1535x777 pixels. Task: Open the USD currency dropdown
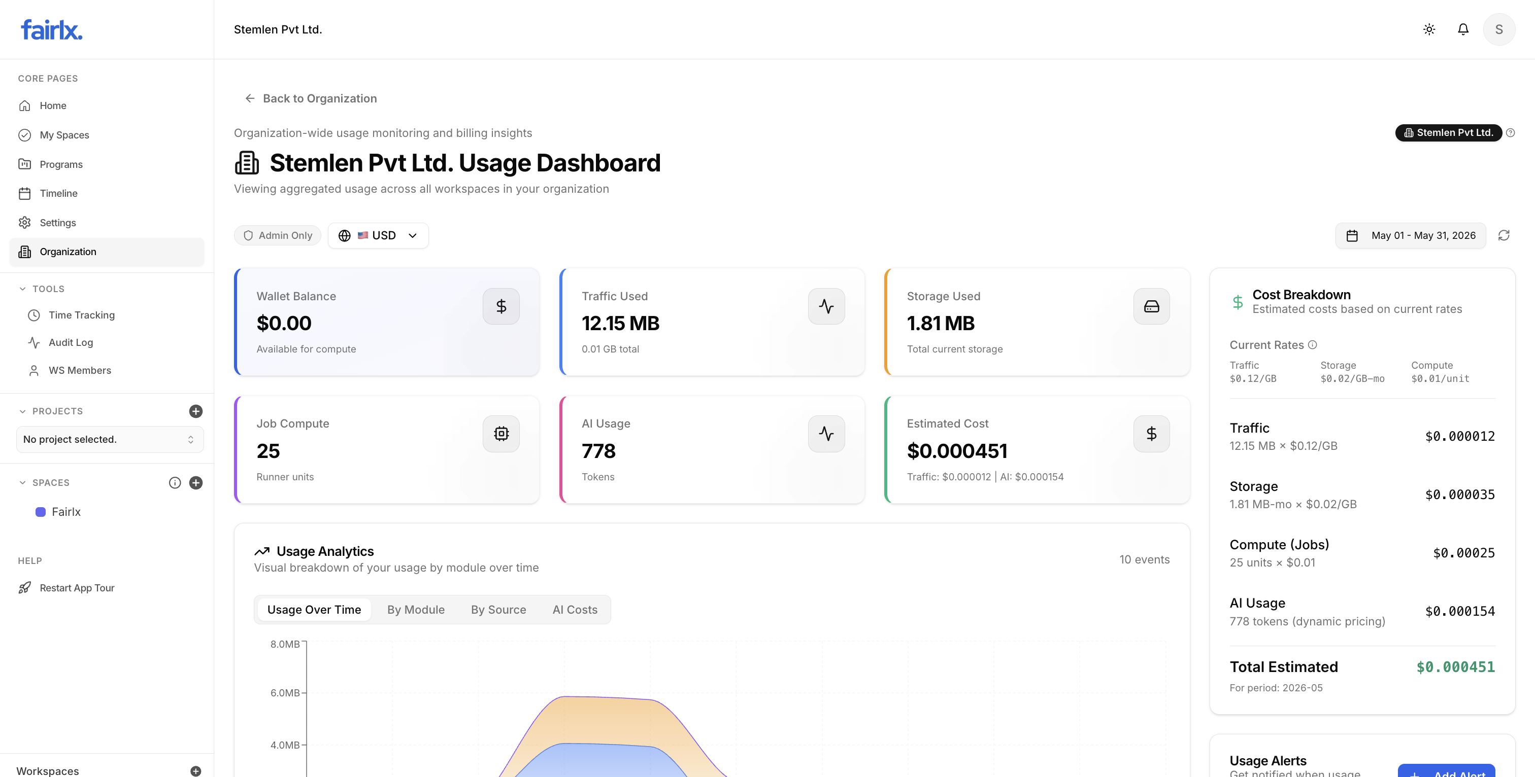click(378, 235)
